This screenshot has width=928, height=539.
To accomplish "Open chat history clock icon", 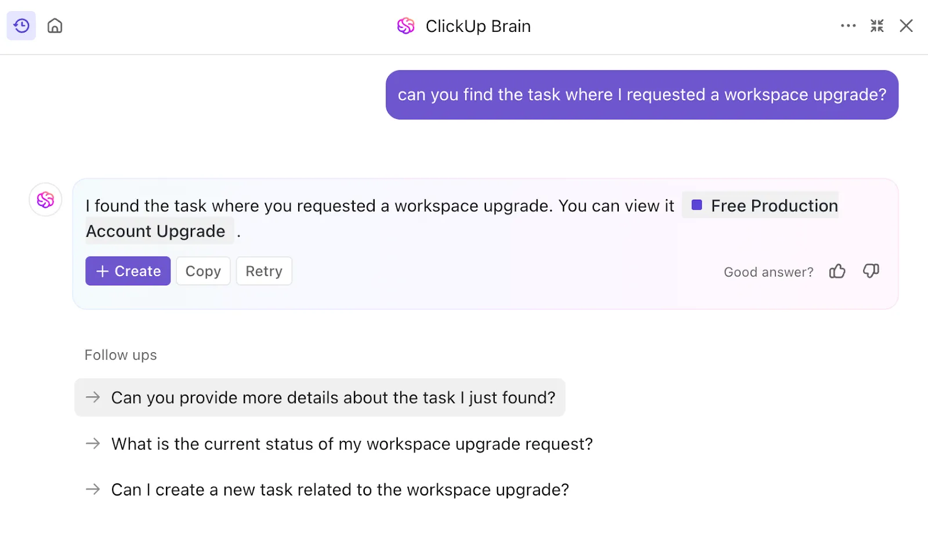I will [x=21, y=26].
